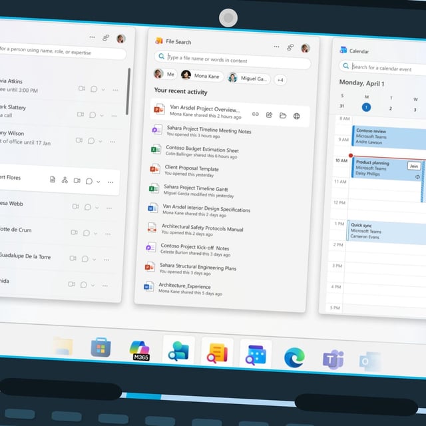Screen dimensions: 426x426
Task: Filter files by Mona Kane
Action: pyautogui.click(x=202, y=76)
